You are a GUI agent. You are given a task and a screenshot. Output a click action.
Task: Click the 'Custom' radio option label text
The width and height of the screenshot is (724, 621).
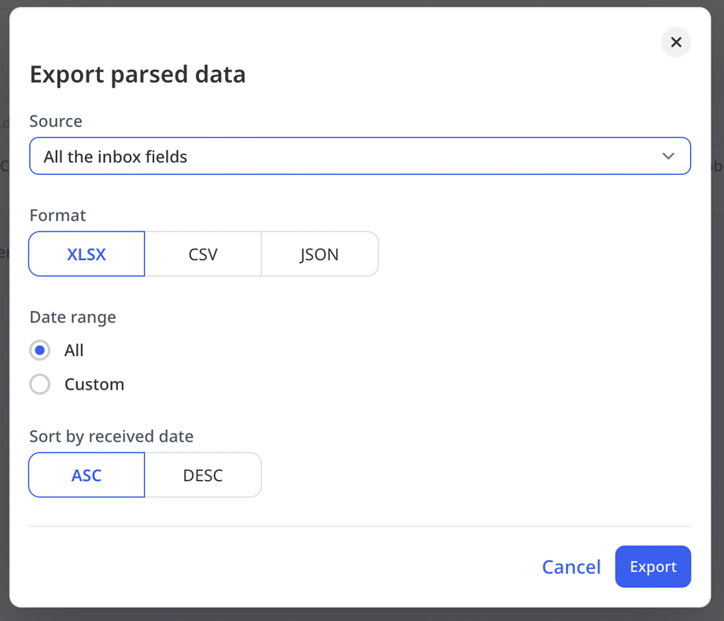point(94,384)
